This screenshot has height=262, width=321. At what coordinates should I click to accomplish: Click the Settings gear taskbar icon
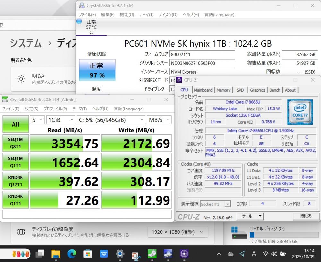tap(120, 254)
